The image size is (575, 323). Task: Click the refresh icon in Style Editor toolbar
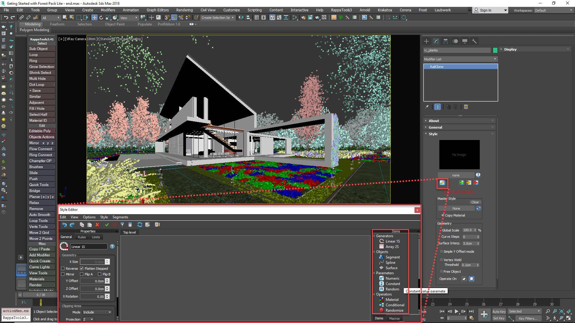pyautogui.click(x=140, y=225)
